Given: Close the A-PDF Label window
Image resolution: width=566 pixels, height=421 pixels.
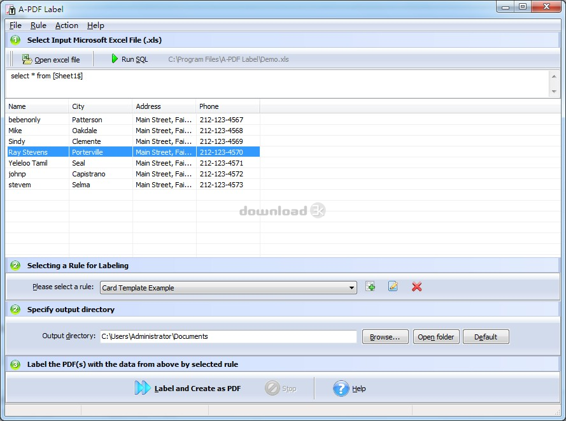Looking at the screenshot, I should tap(546, 7).
